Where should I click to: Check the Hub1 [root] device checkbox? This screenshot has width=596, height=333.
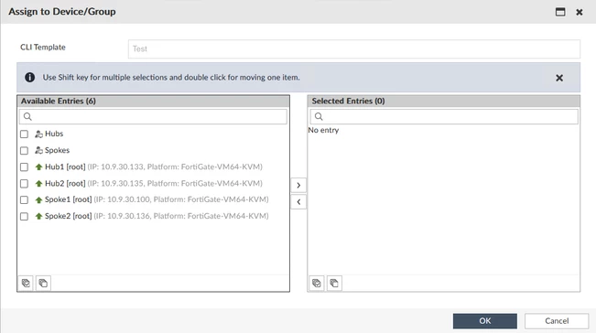(x=24, y=167)
